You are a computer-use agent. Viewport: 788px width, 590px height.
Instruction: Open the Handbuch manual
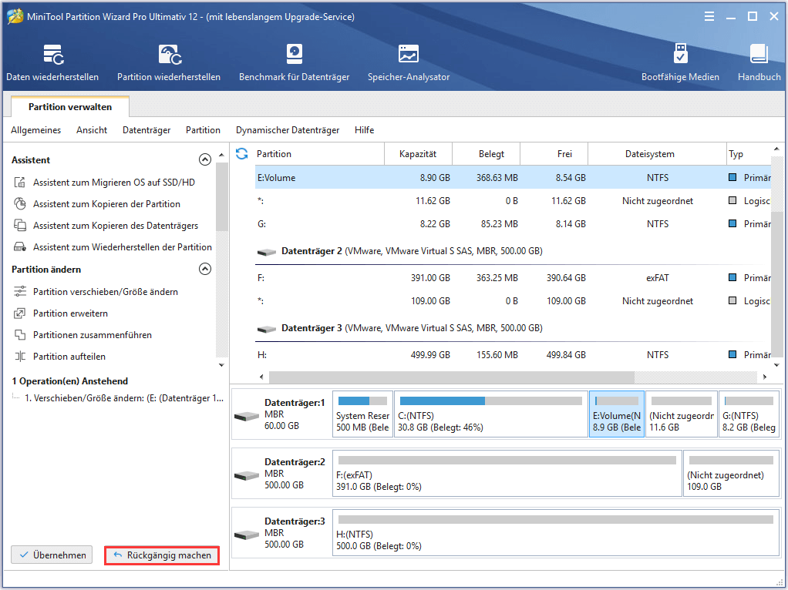tap(759, 62)
